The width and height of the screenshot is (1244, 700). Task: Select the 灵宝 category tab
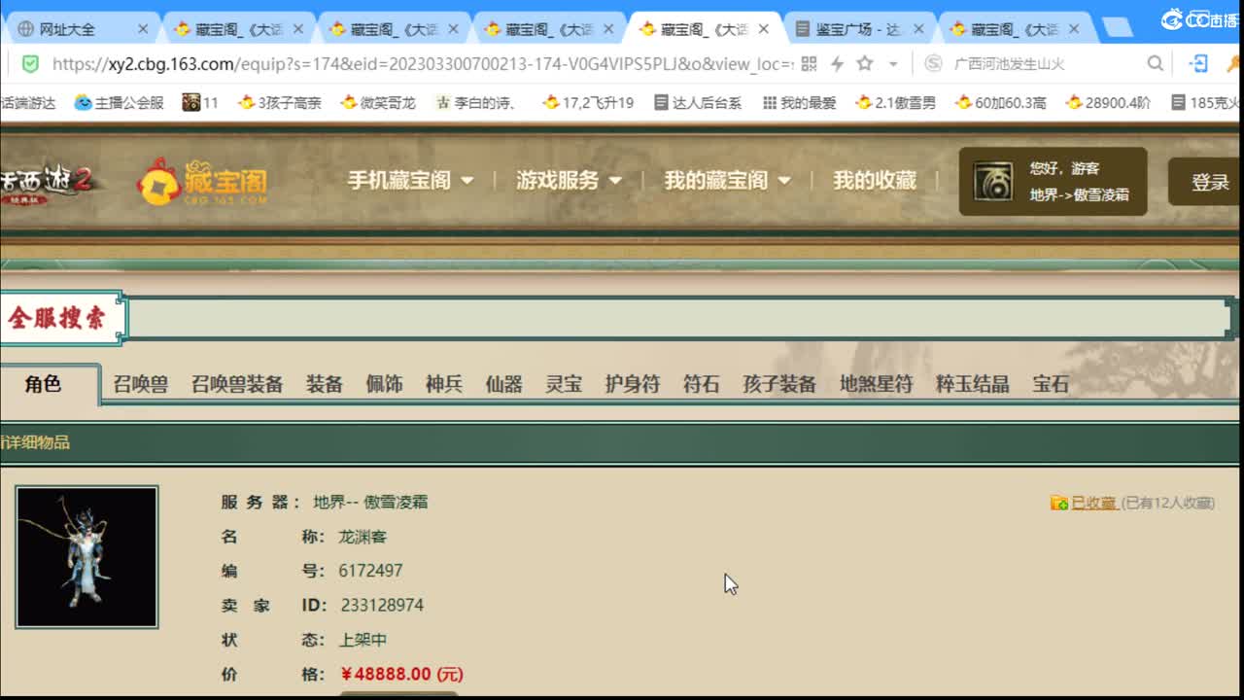click(564, 384)
